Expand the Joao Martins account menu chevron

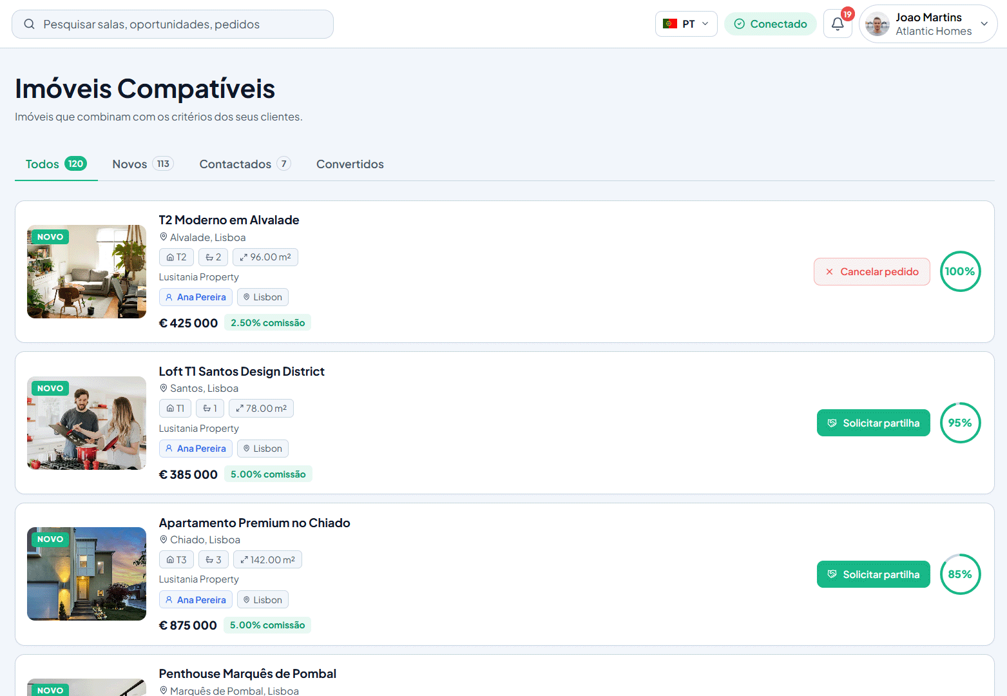984,24
